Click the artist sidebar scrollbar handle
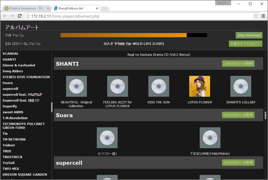The width and height of the screenshot is (268, 180). tap(52, 107)
